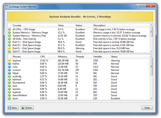Sort counters by the Counter column header
161x118 pixels.
[35, 26]
